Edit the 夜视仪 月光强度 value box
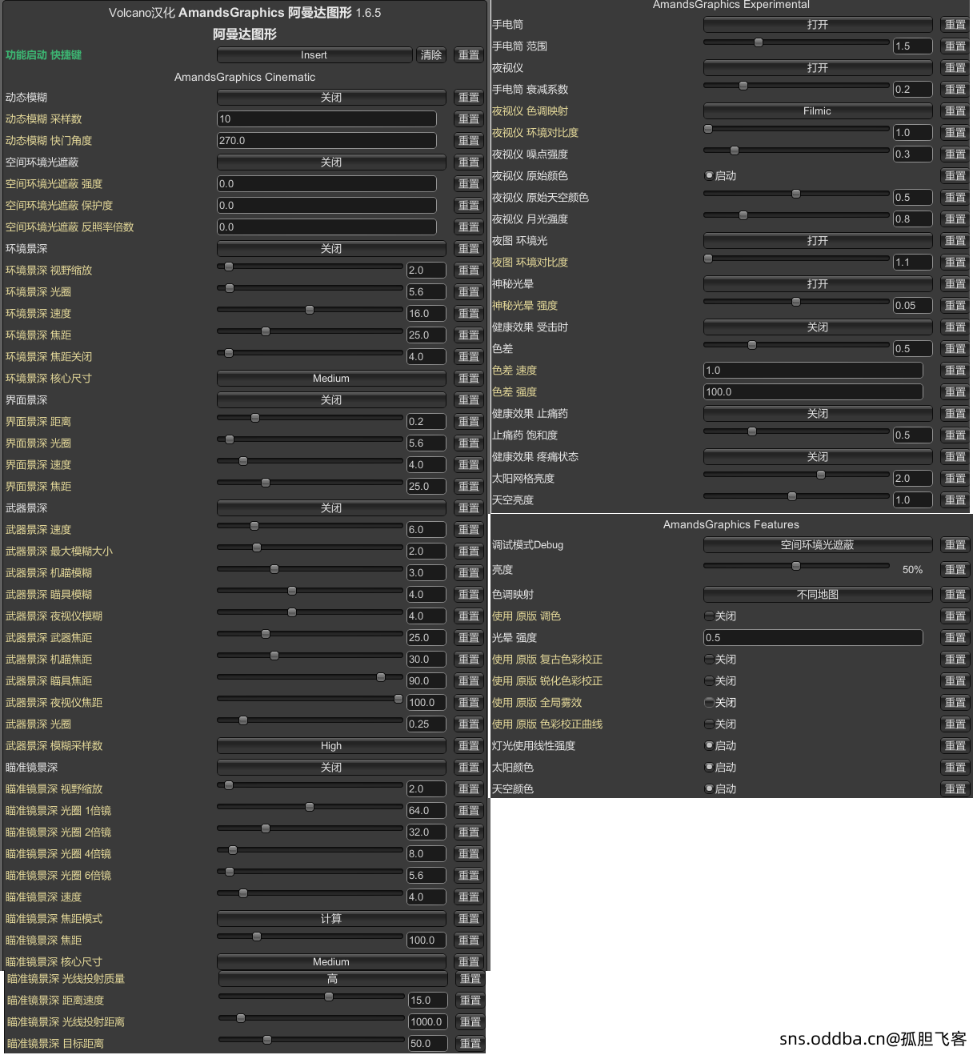Viewport: 973px width, 1055px height. tap(912, 219)
